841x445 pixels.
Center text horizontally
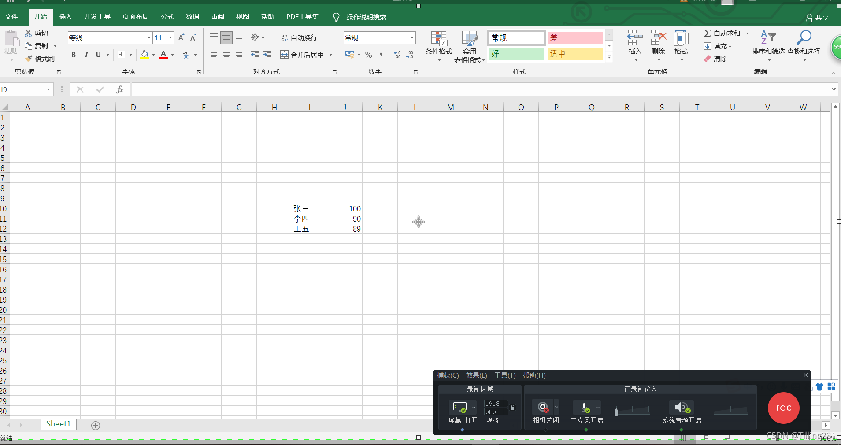point(226,55)
